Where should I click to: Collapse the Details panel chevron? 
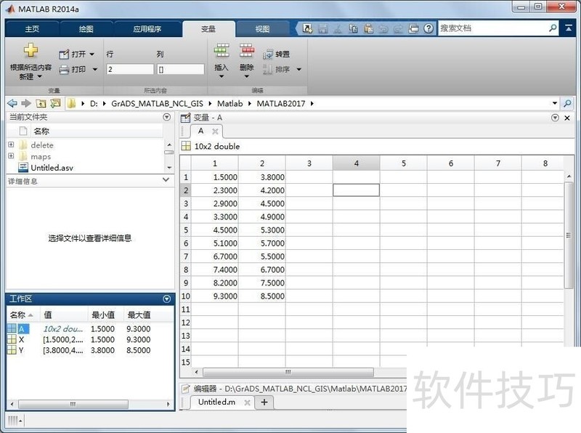166,179
